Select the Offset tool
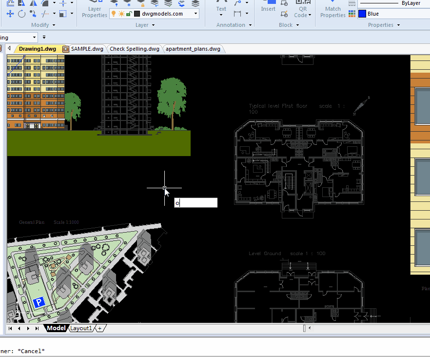The image size is (430, 357). pos(10,3)
